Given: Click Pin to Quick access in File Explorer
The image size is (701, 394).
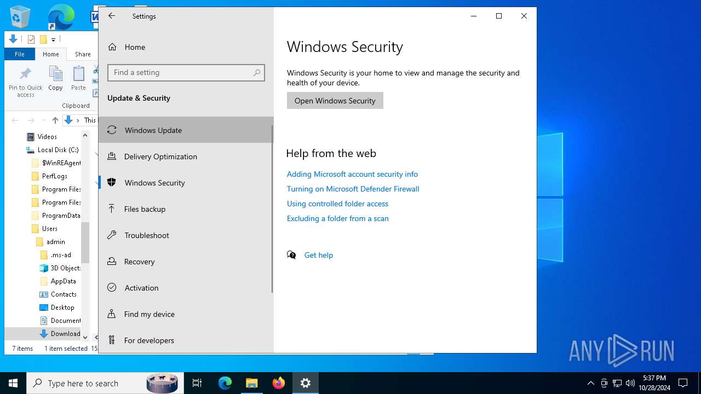Looking at the screenshot, I should click(x=25, y=82).
